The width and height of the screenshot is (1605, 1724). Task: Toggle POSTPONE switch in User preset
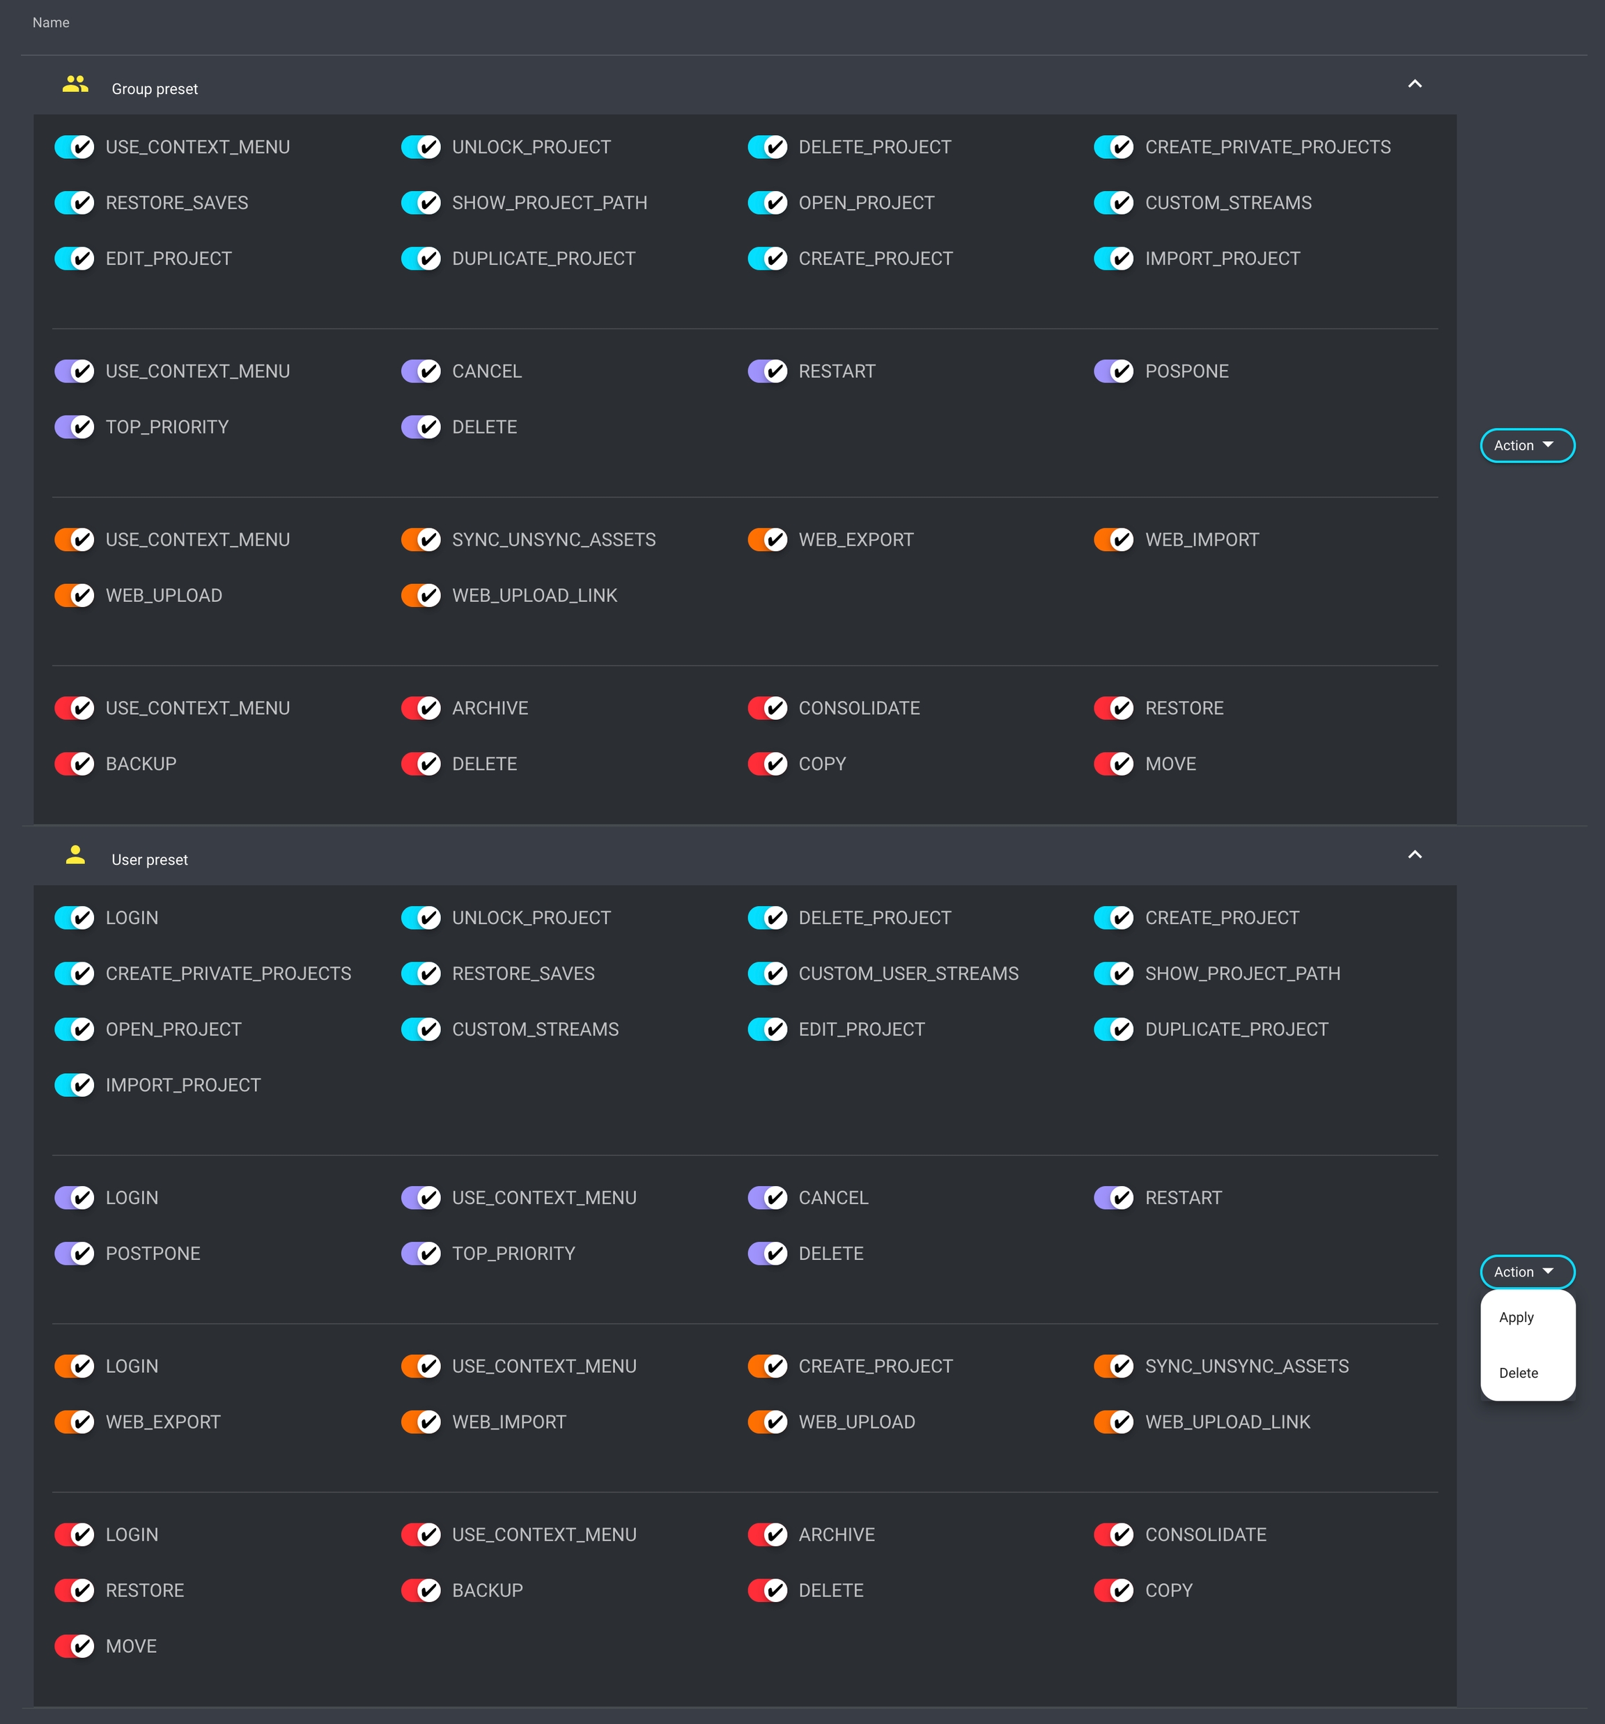75,1254
